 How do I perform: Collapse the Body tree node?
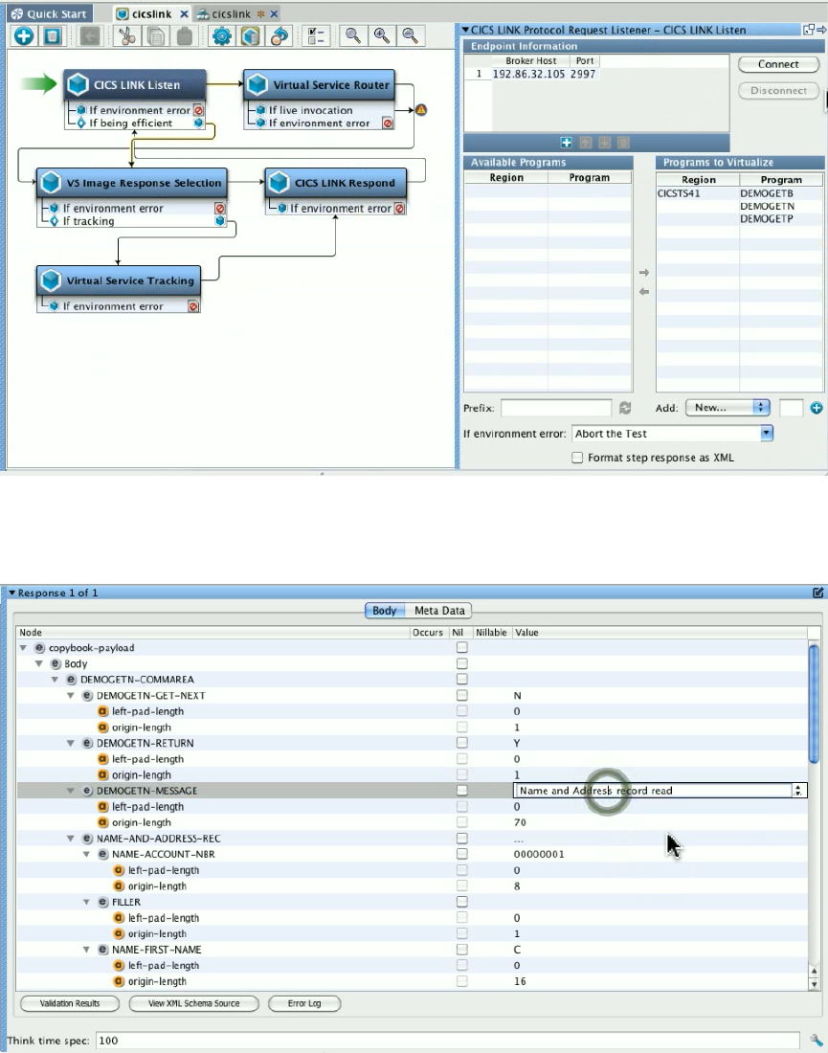39,663
